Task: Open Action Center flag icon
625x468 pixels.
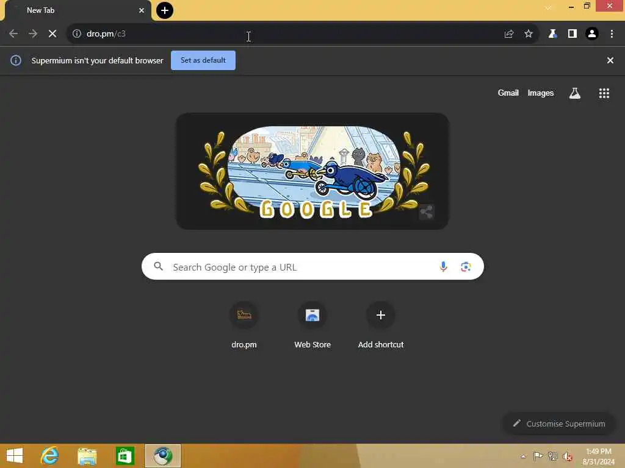Action: pyautogui.click(x=538, y=456)
